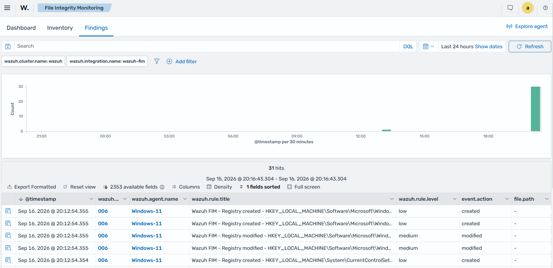Inspect document for first 20:12:54.355 row
Viewport: 553px width, 268px height.
point(8,211)
